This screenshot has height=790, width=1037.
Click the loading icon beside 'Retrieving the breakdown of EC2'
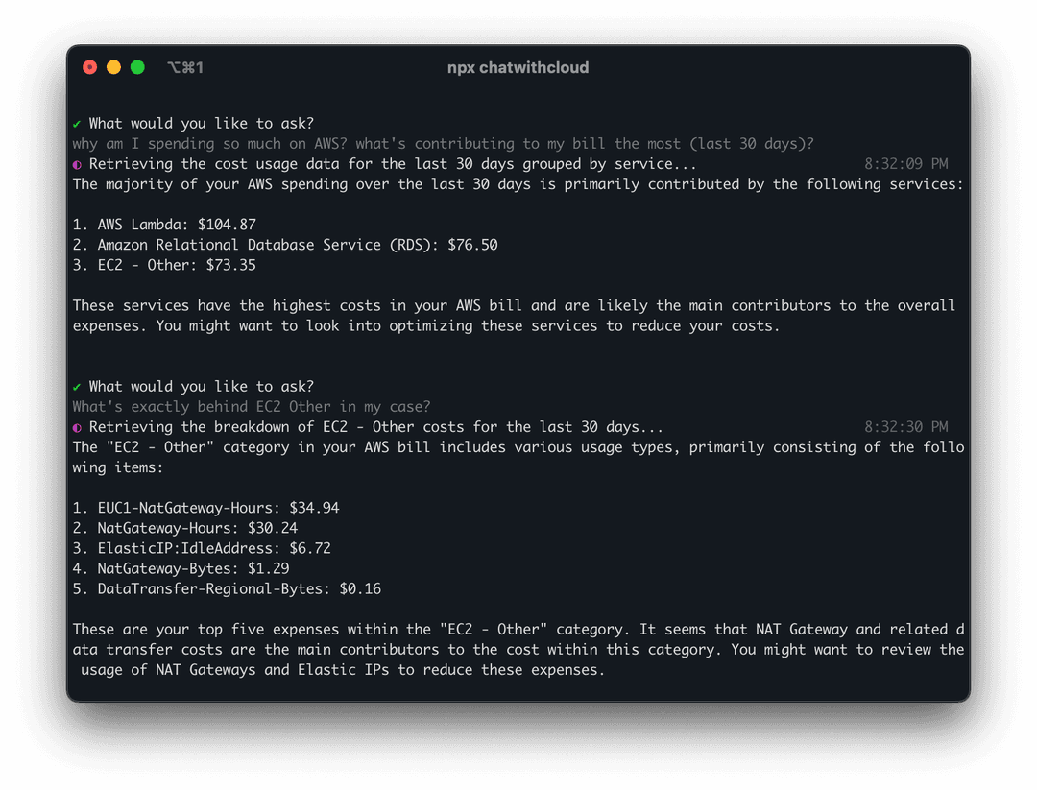[78, 427]
